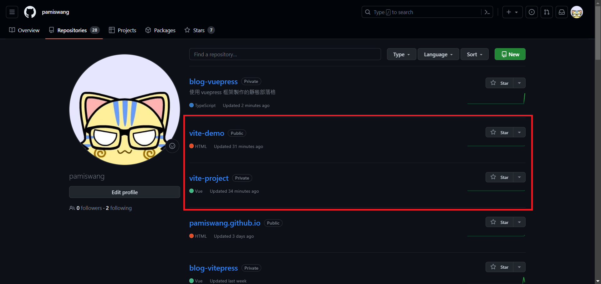
Task: Click the search magnifier icon
Action: coord(368,12)
